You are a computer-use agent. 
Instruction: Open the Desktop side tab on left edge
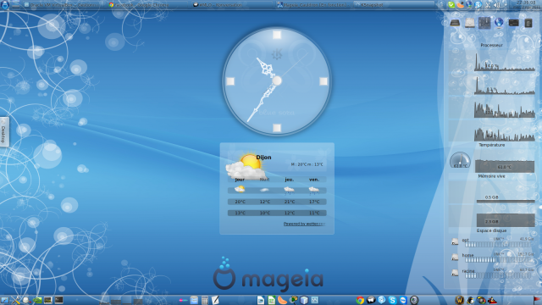coord(3,132)
